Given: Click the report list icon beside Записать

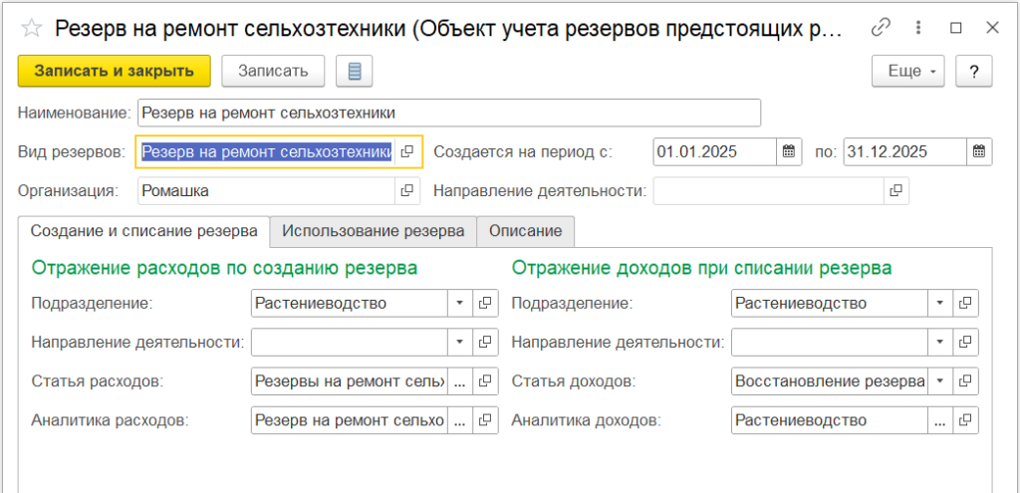Looking at the screenshot, I should (354, 71).
